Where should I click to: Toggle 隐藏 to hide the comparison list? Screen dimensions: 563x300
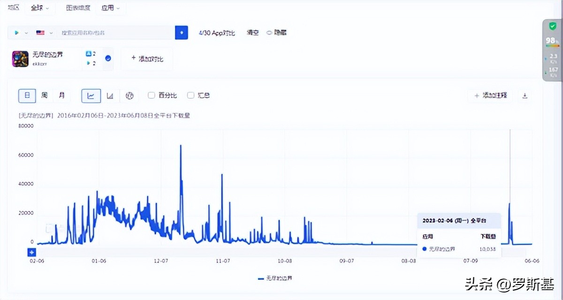pos(276,32)
